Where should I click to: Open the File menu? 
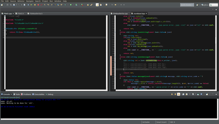click(x=2, y=1)
